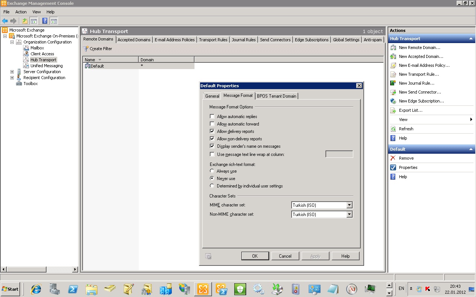Screen dimensions: 476x297
Task: Toggle the Show/Hide Console Tree toolbar icon
Action: click(x=34, y=21)
